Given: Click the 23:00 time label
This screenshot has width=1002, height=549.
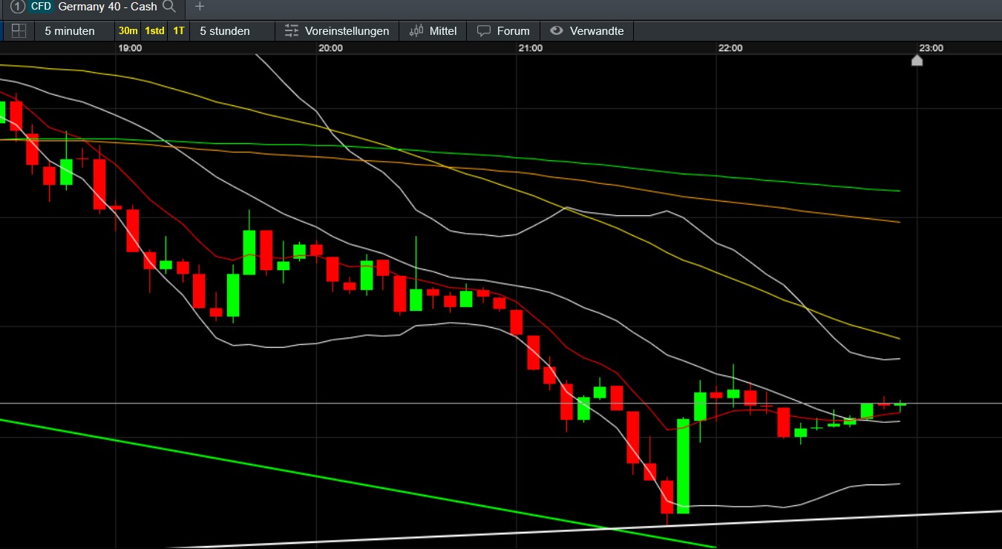Looking at the screenshot, I should 931,48.
